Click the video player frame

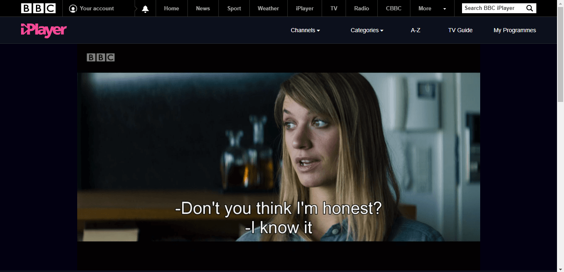(x=279, y=157)
